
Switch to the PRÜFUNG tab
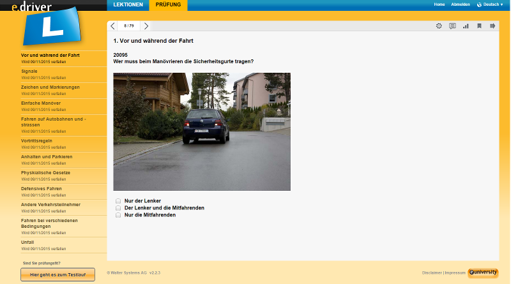[x=168, y=5]
